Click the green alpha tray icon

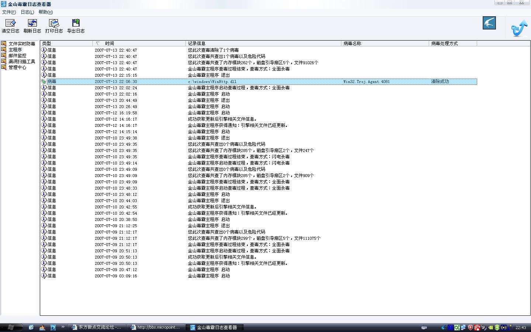457,328
